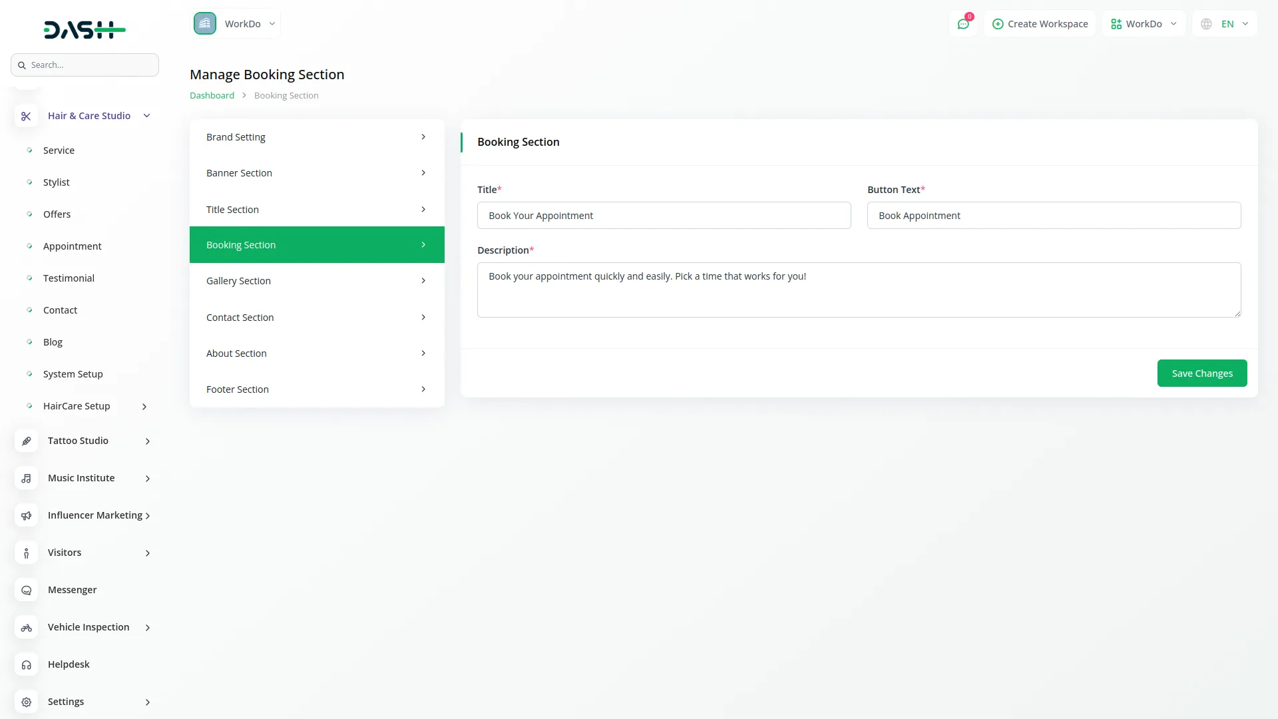Click the Influencer Marketing megaphone icon
Viewport: 1278px width, 719px height.
point(26,516)
